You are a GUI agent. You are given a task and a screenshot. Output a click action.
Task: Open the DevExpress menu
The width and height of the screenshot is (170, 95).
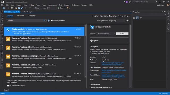pos(75,5)
